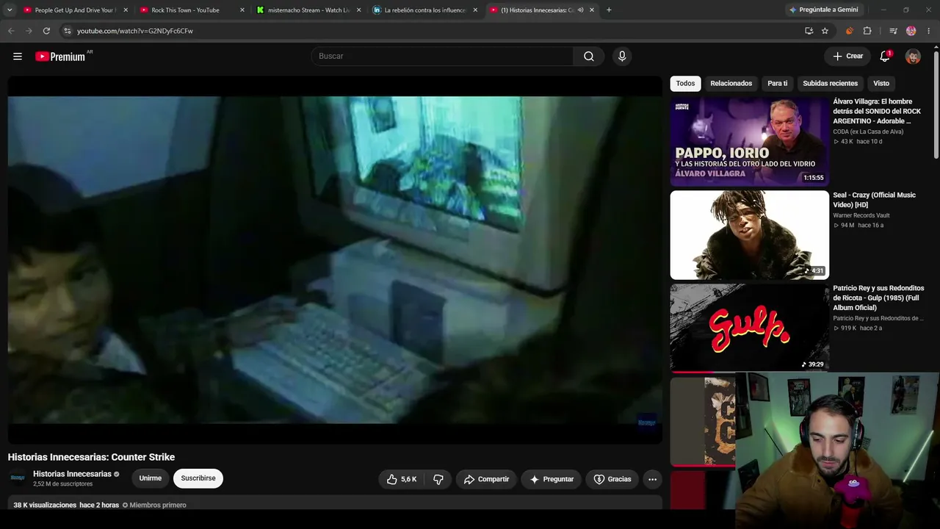
Task: Open the YouTube guide hamburger menu
Action: click(18, 57)
